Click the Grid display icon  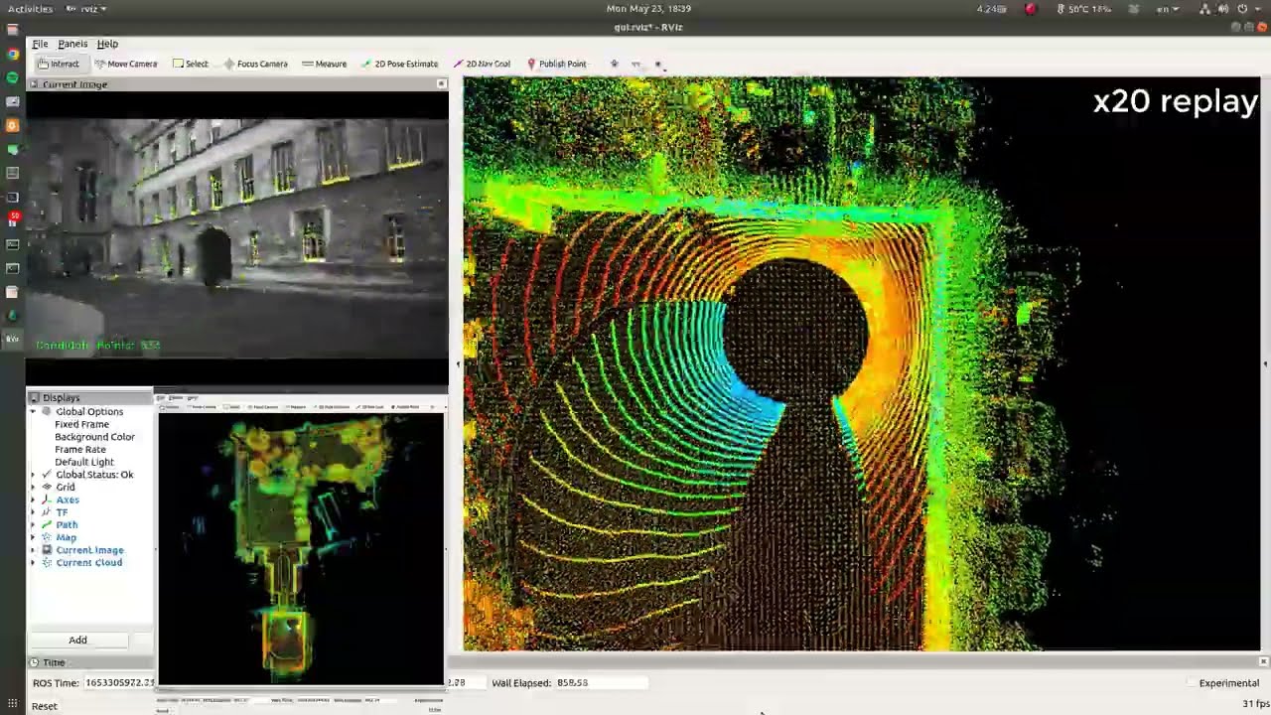[x=47, y=487]
